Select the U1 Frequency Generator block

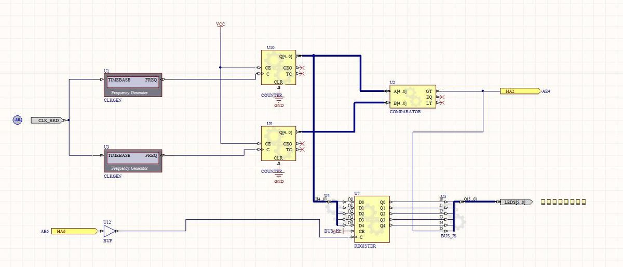point(133,85)
